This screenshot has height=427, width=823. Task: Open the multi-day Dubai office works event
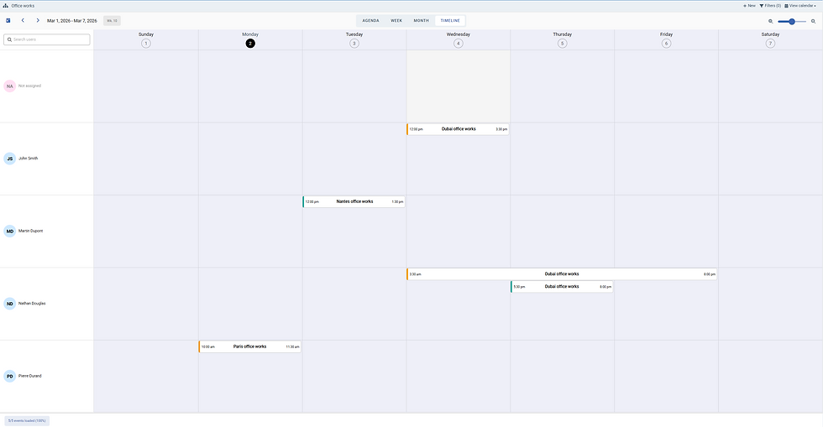tap(562, 273)
